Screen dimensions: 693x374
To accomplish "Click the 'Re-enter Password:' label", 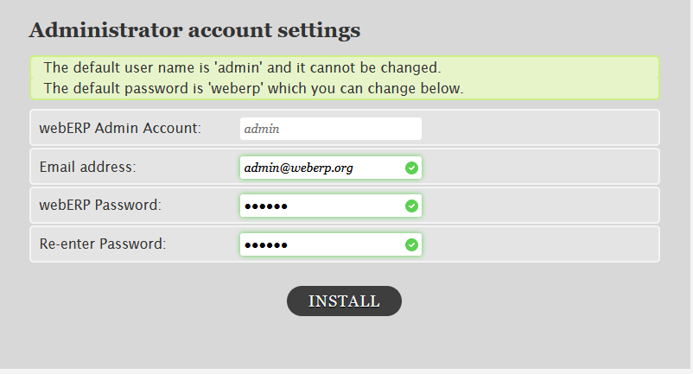I will pos(103,244).
